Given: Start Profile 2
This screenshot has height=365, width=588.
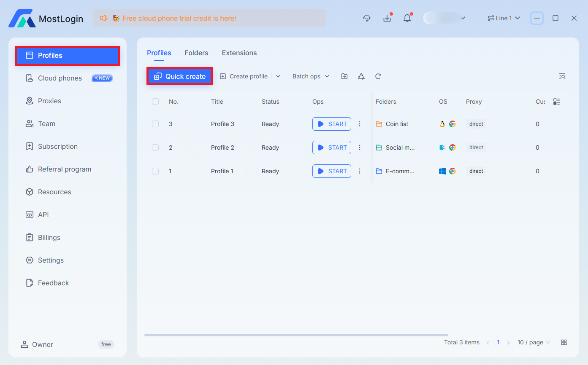Looking at the screenshot, I should pos(331,147).
